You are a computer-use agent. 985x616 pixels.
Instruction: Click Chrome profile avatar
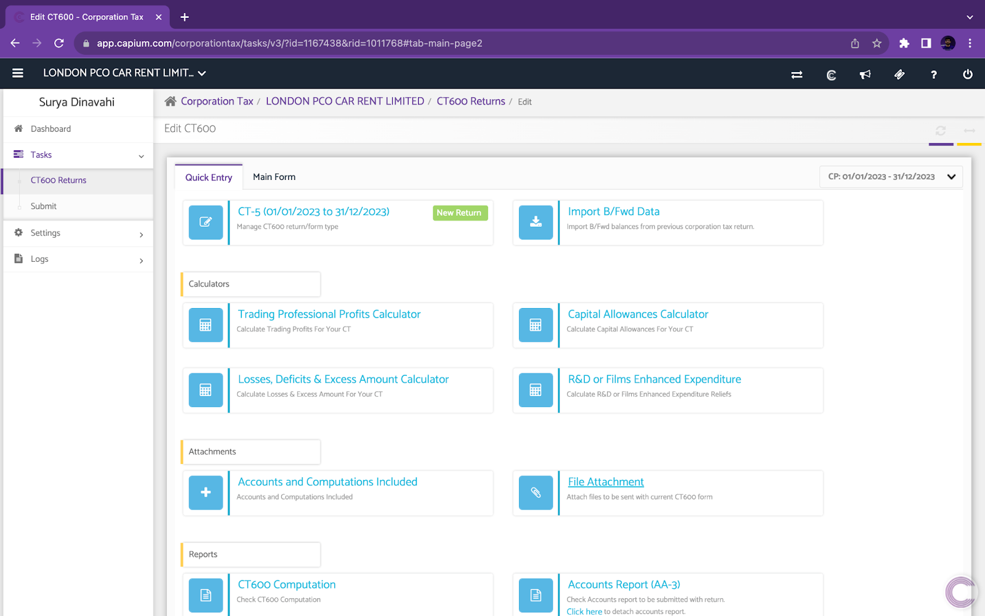[x=948, y=43]
